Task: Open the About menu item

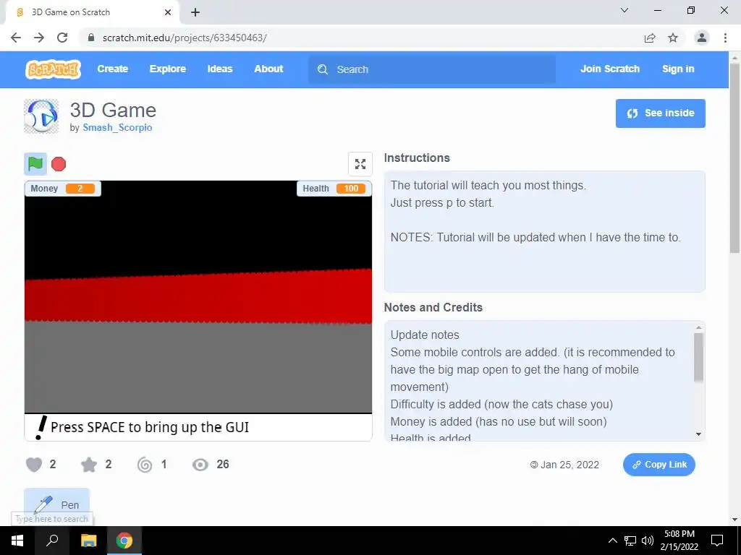Action: (x=268, y=69)
